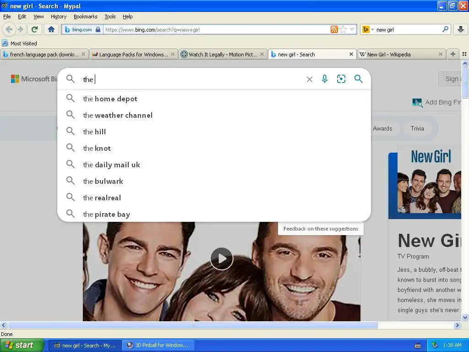The height and width of the screenshot is (352, 469).
Task: Click the Microsoft Bing logo
Action: point(34,79)
